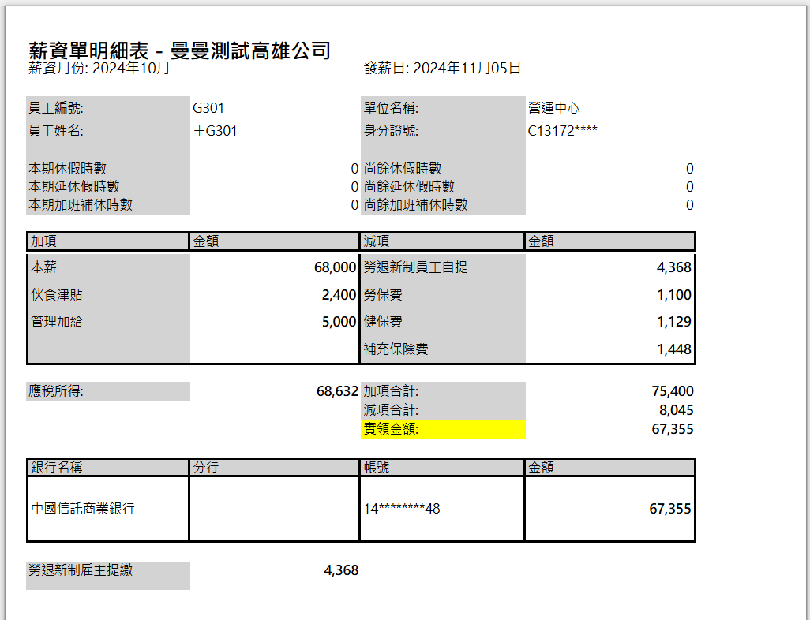Screen dimensions: 810x620
Task: Select the yellow highlighted 實領金額 label
Action: click(391, 429)
